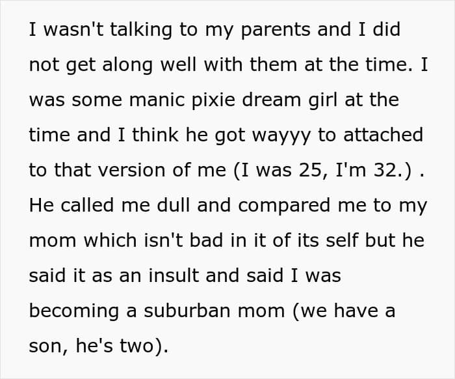The width and height of the screenshot is (455, 379).
Task: Click the word 'parents' in first line
Action: (276, 31)
